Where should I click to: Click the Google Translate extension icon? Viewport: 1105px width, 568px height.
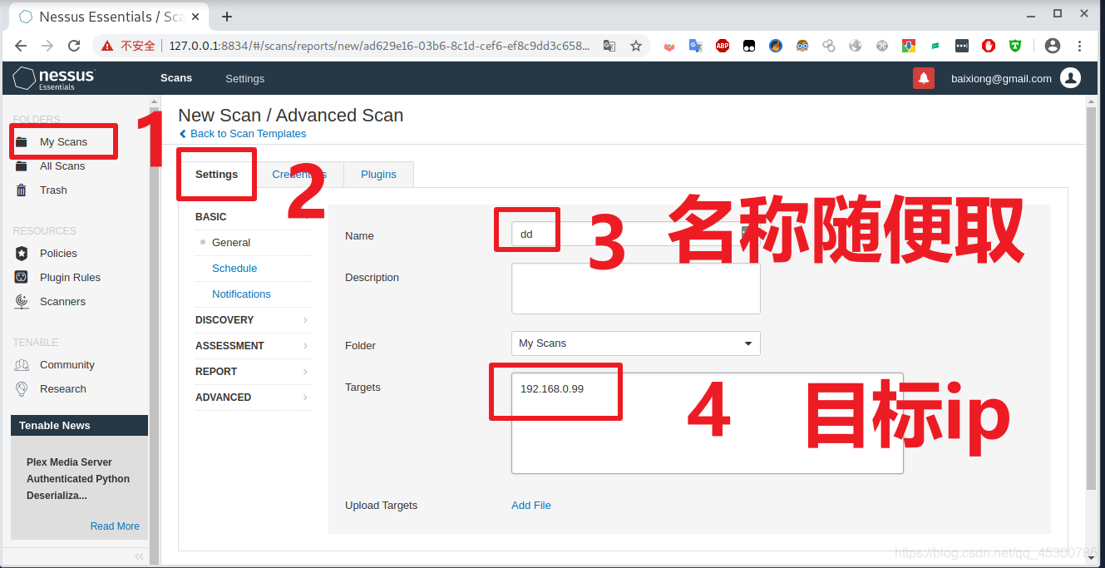tap(696, 46)
